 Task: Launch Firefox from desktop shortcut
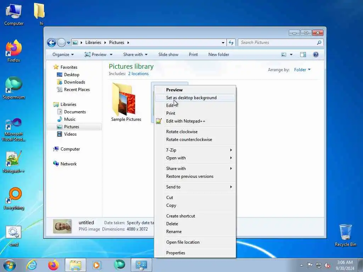pyautogui.click(x=14, y=51)
